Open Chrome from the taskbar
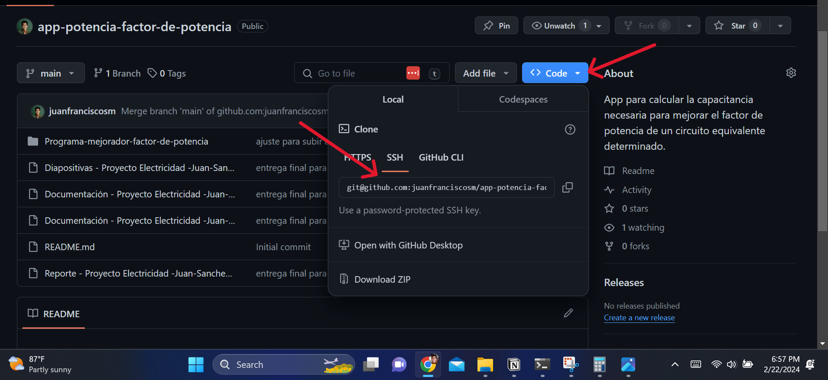Viewport: 828px width, 380px height. click(428, 364)
